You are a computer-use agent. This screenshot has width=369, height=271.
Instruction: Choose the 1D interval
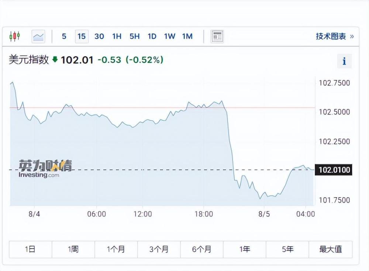tap(152, 36)
